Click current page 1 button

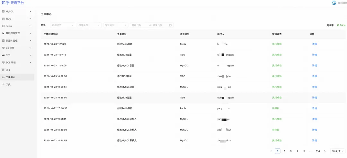(278, 151)
